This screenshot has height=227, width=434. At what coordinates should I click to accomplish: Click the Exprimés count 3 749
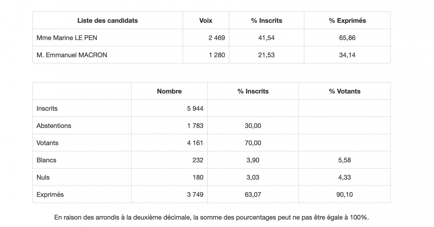point(195,194)
